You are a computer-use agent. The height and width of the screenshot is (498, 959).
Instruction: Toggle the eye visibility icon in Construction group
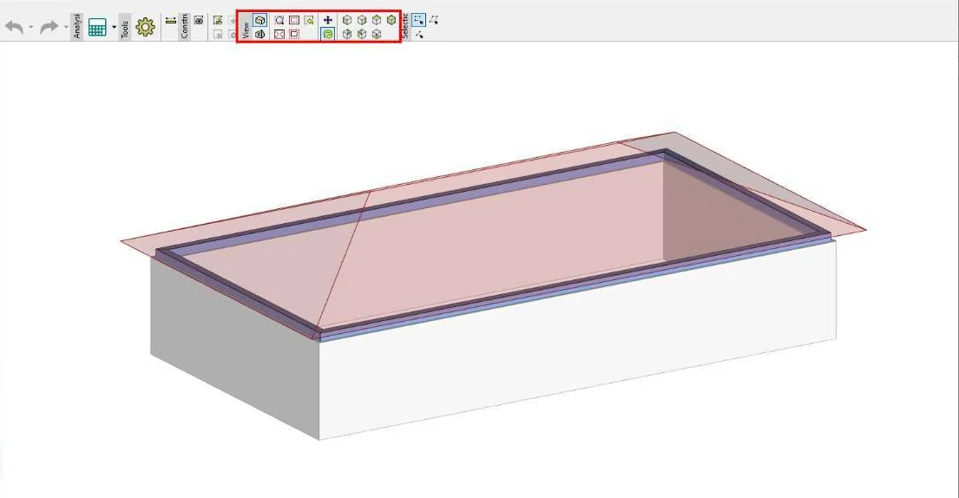(x=199, y=20)
